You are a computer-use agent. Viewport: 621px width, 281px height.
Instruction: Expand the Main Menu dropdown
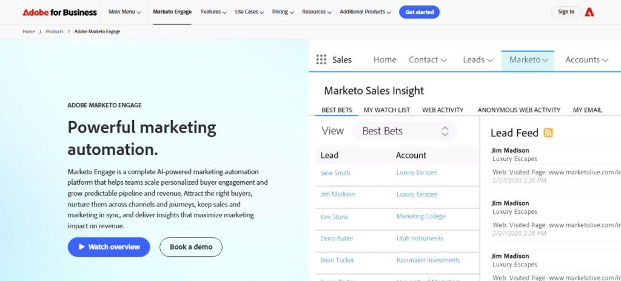point(125,12)
